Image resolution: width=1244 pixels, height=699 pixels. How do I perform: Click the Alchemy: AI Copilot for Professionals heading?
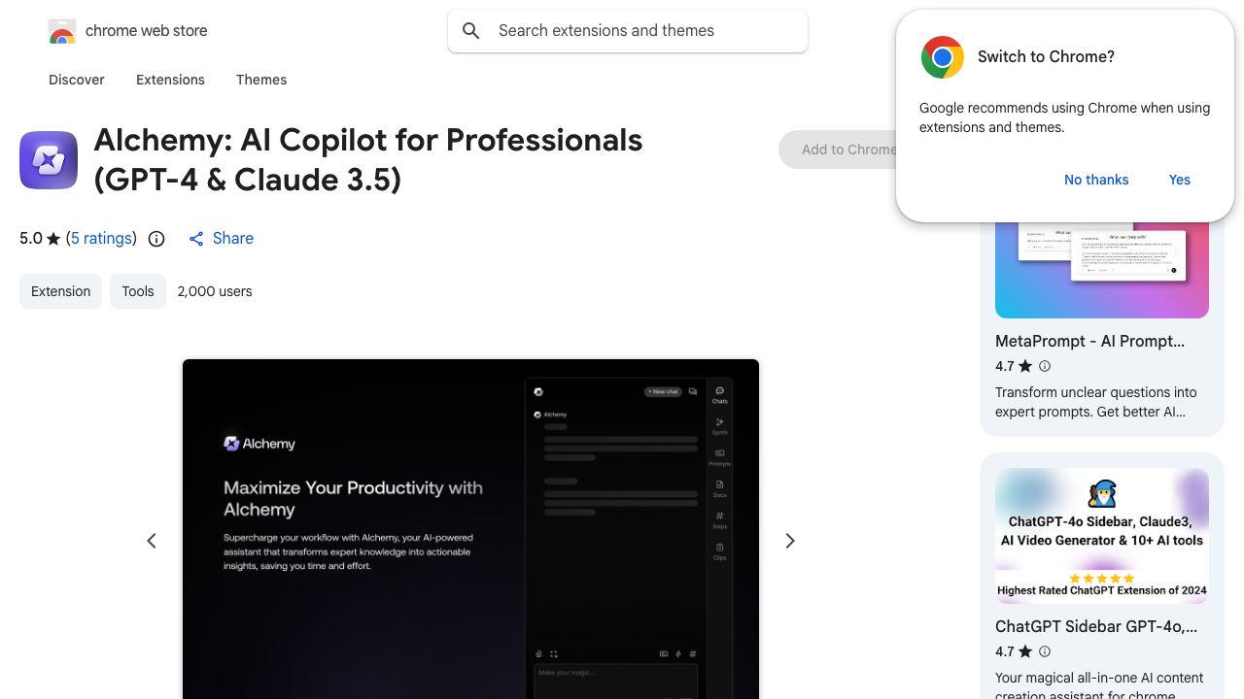click(x=368, y=160)
